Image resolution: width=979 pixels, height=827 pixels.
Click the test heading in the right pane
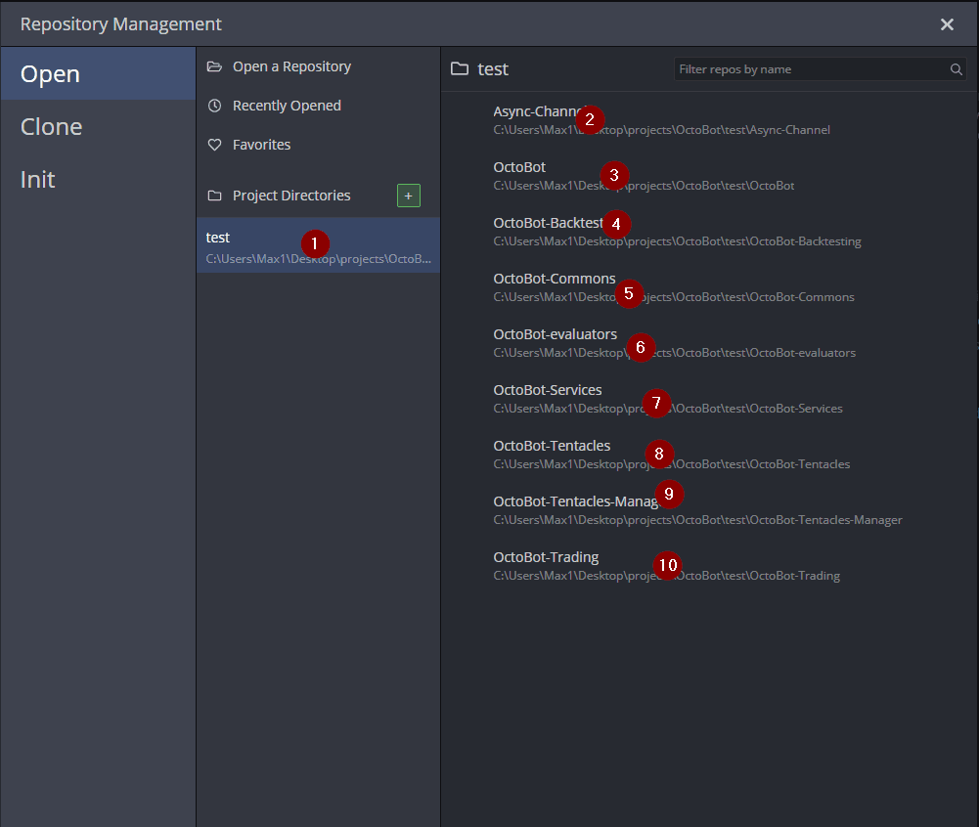point(493,69)
